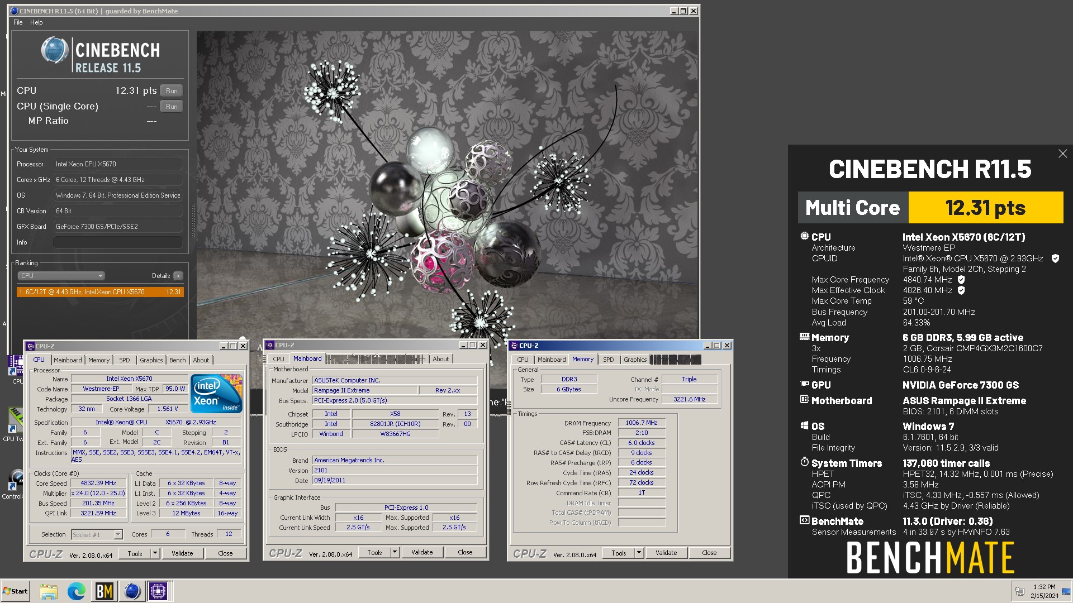Click the Cinebench sphere logo

click(x=55, y=50)
